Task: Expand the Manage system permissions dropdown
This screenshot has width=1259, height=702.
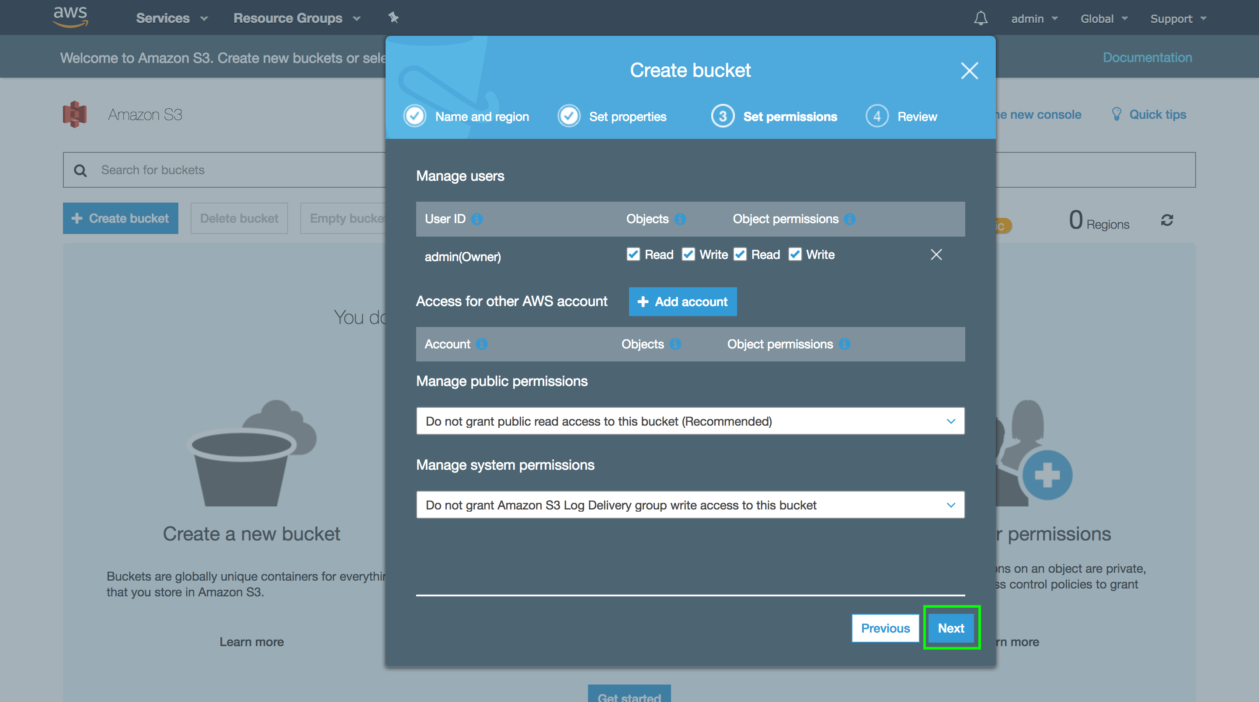Action: click(x=690, y=505)
